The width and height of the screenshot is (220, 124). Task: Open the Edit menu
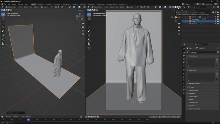pos(9,4)
